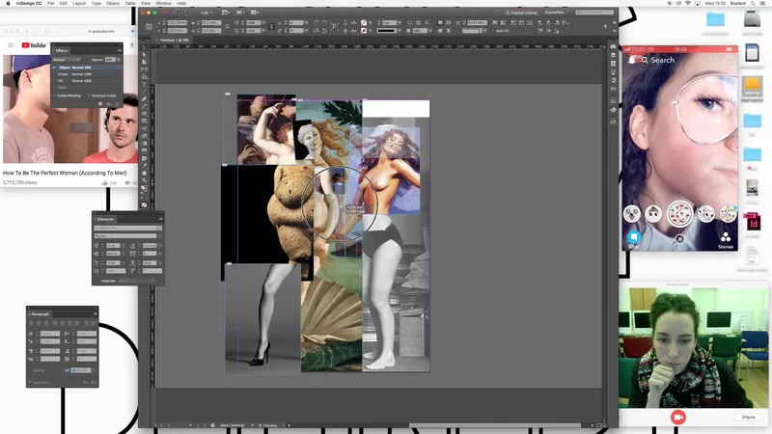Viewport: 772px width, 434px height.
Task: Toggle the Auto-Fit checkbox in control bar
Action: click(x=494, y=31)
